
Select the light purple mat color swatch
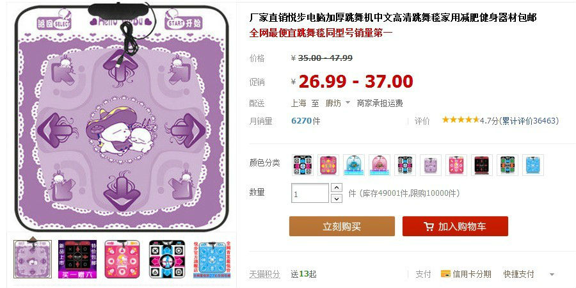[431, 165]
